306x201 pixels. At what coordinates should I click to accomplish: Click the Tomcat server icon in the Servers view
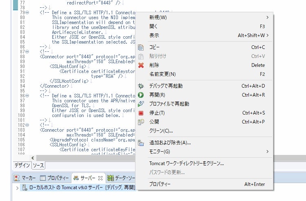pyautogui.click(x=24, y=188)
